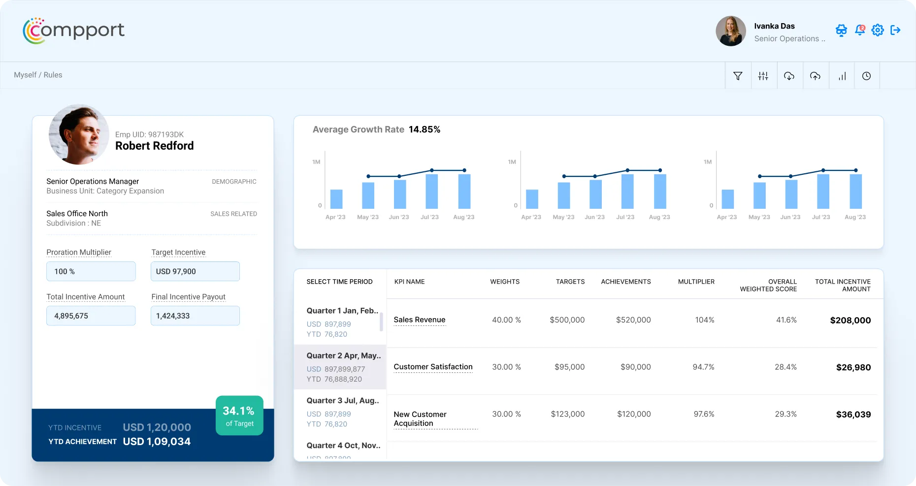Click the Myself breadcrumb
Viewport: 916px width, 486px height.
pos(25,75)
